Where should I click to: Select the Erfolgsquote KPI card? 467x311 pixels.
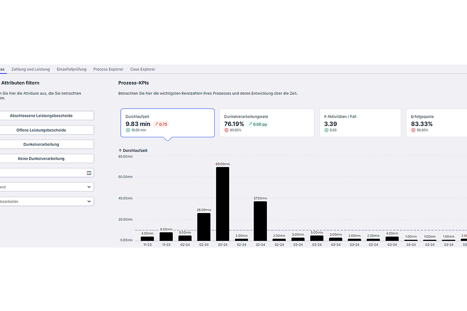436,123
